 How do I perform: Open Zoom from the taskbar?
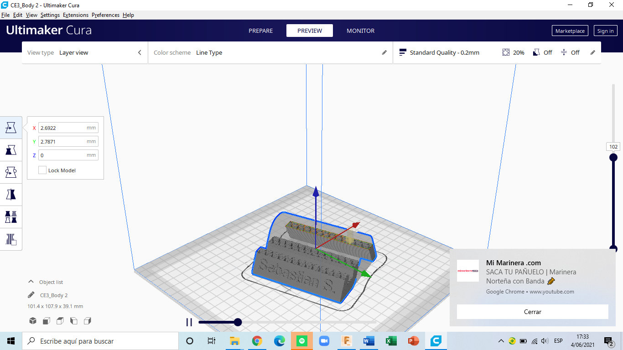point(324,341)
